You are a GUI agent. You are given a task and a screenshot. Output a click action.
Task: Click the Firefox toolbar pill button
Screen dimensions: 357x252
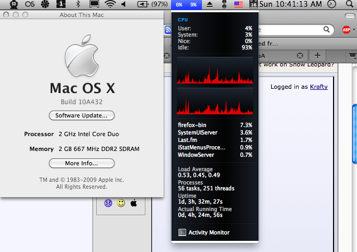(350, 15)
